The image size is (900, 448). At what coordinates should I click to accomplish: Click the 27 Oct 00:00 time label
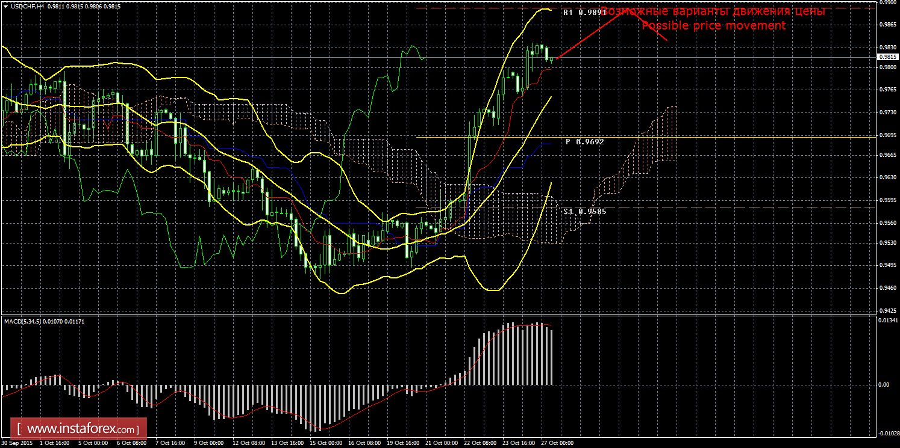tap(557, 443)
